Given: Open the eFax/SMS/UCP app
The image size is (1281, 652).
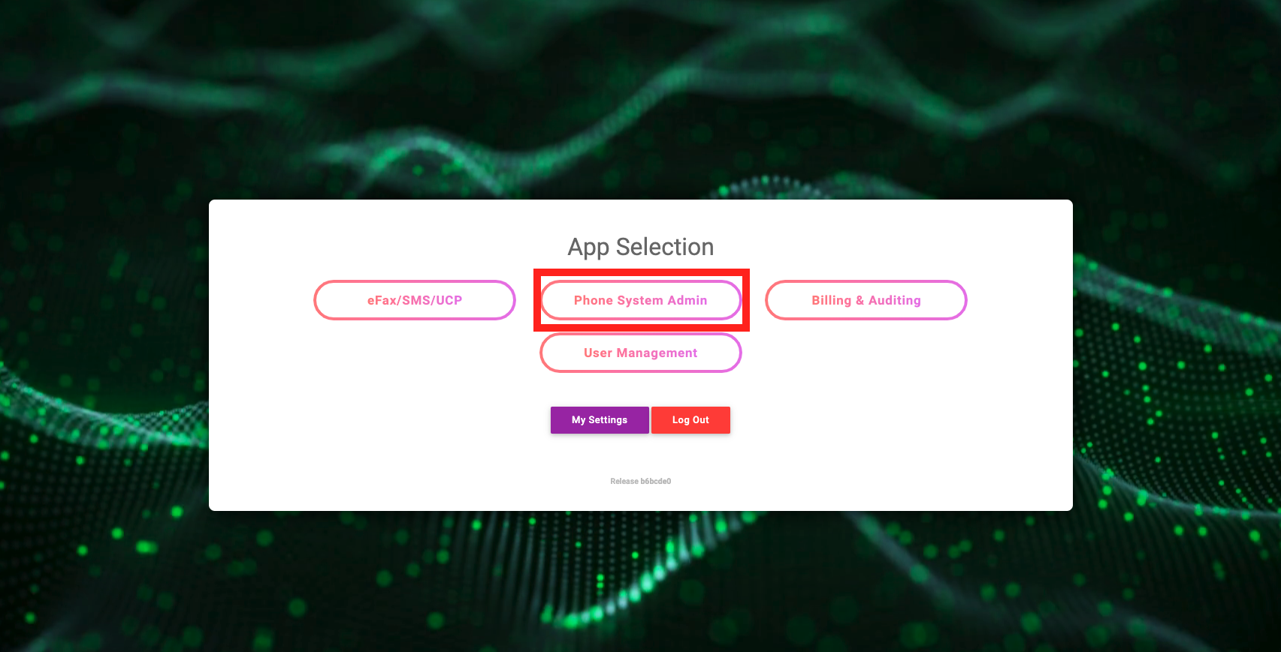Looking at the screenshot, I should coord(415,300).
